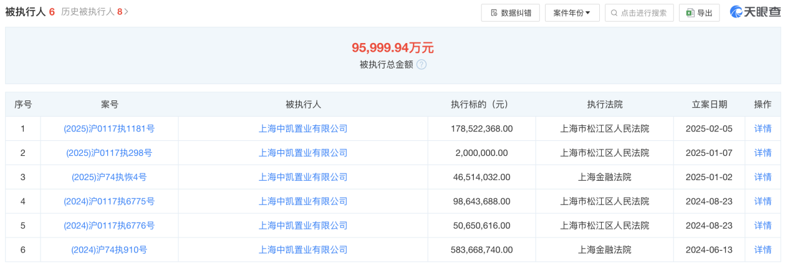Click the 导出 export button
This screenshot has width=790, height=278.
pos(699,12)
